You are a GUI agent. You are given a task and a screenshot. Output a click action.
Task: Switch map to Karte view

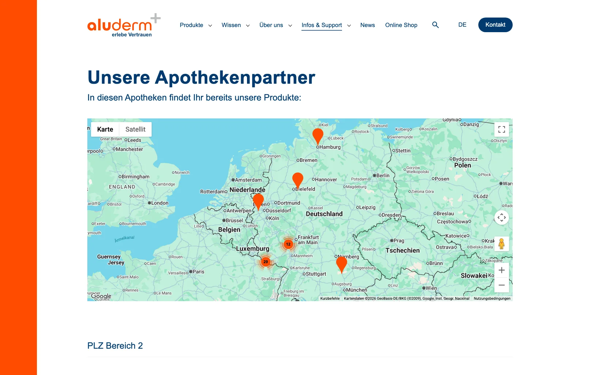(x=105, y=129)
